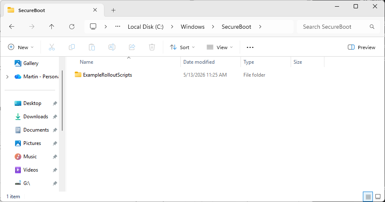The width and height of the screenshot is (385, 202).
Task: Maximize the File Explorer window
Action: pyautogui.click(x=356, y=6)
